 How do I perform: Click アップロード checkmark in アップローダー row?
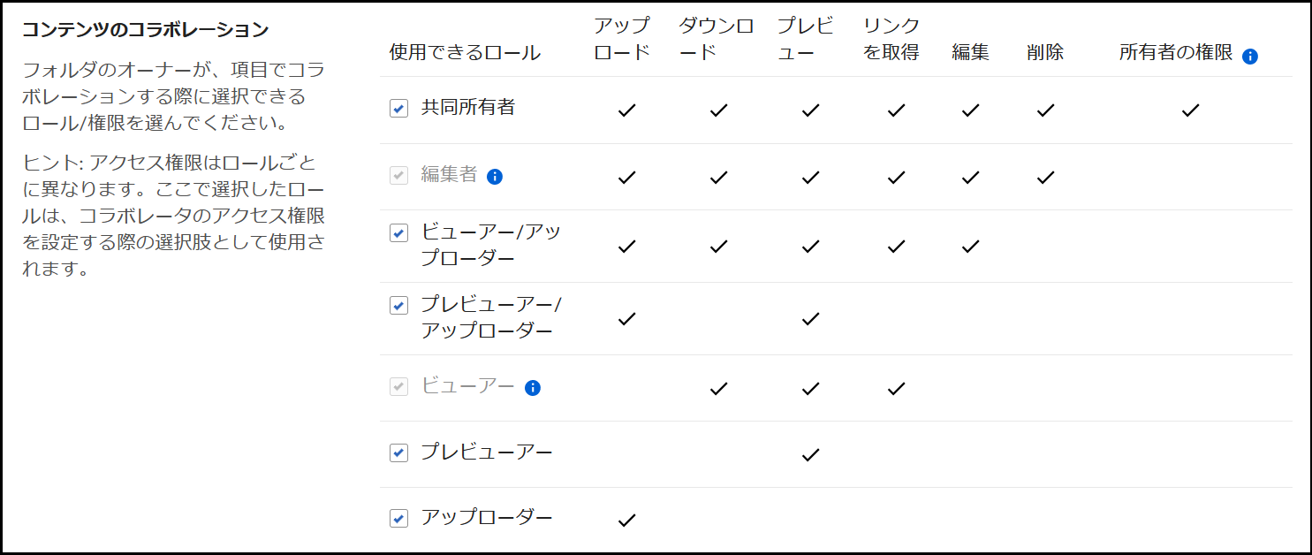click(x=626, y=521)
